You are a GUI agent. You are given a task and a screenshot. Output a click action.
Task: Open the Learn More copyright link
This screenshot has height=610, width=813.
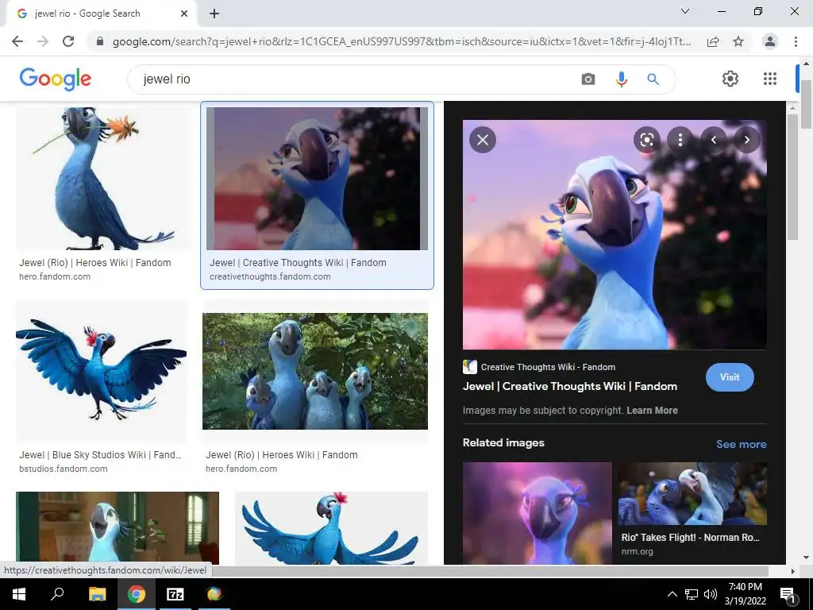coord(652,411)
